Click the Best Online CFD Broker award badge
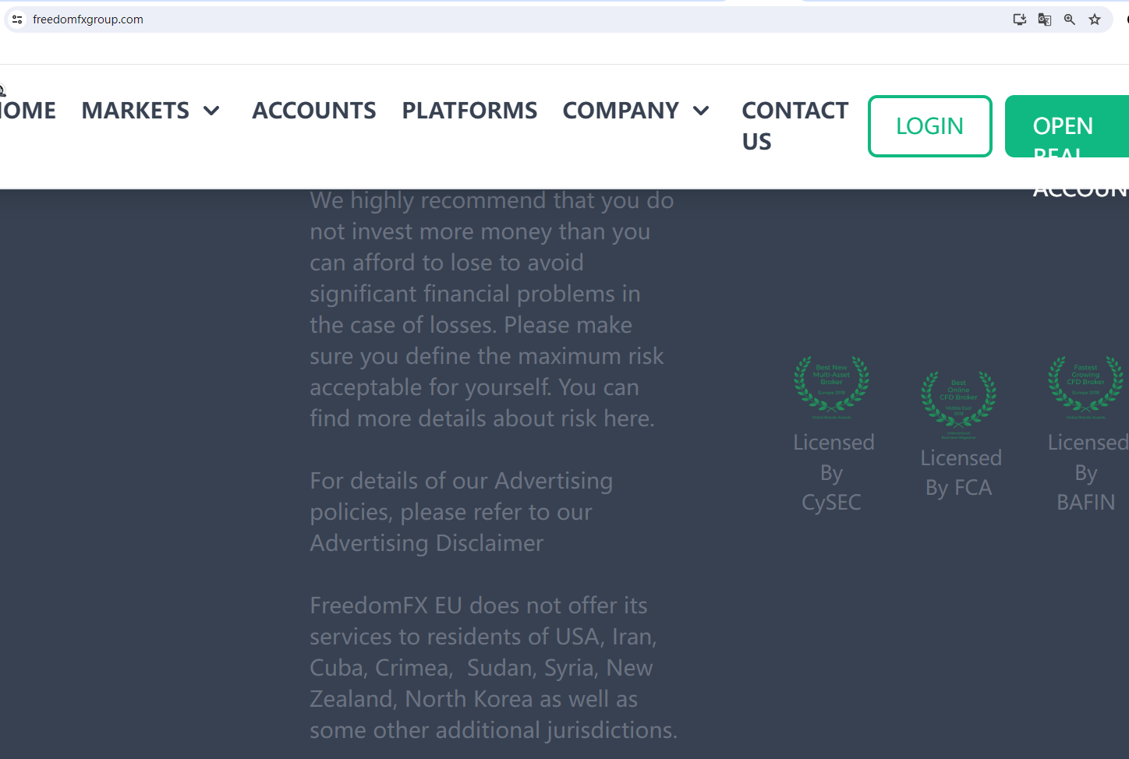This screenshot has width=1129, height=759. (x=958, y=399)
